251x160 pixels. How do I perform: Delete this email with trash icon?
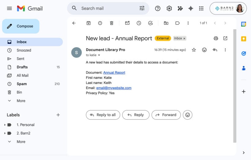pos(112,23)
